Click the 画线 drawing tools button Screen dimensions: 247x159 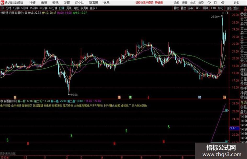tap(206, 8)
